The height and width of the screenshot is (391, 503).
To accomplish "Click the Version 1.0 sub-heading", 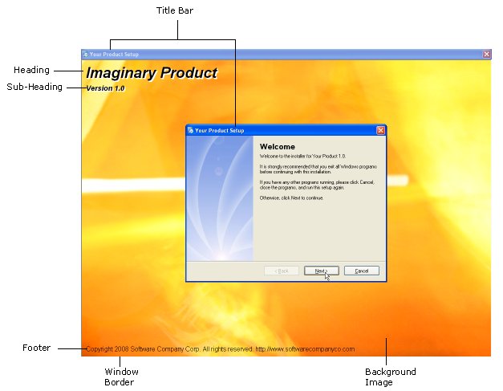I will click(105, 88).
